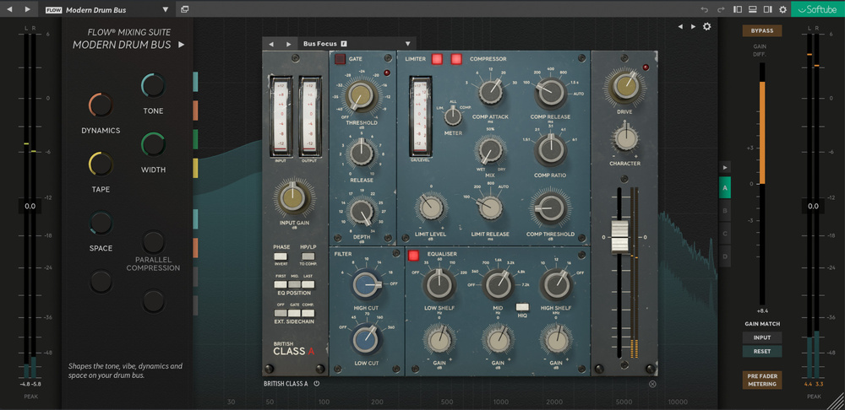Click the output fader handle
Viewport: 845px width, 410px height.
[620, 238]
